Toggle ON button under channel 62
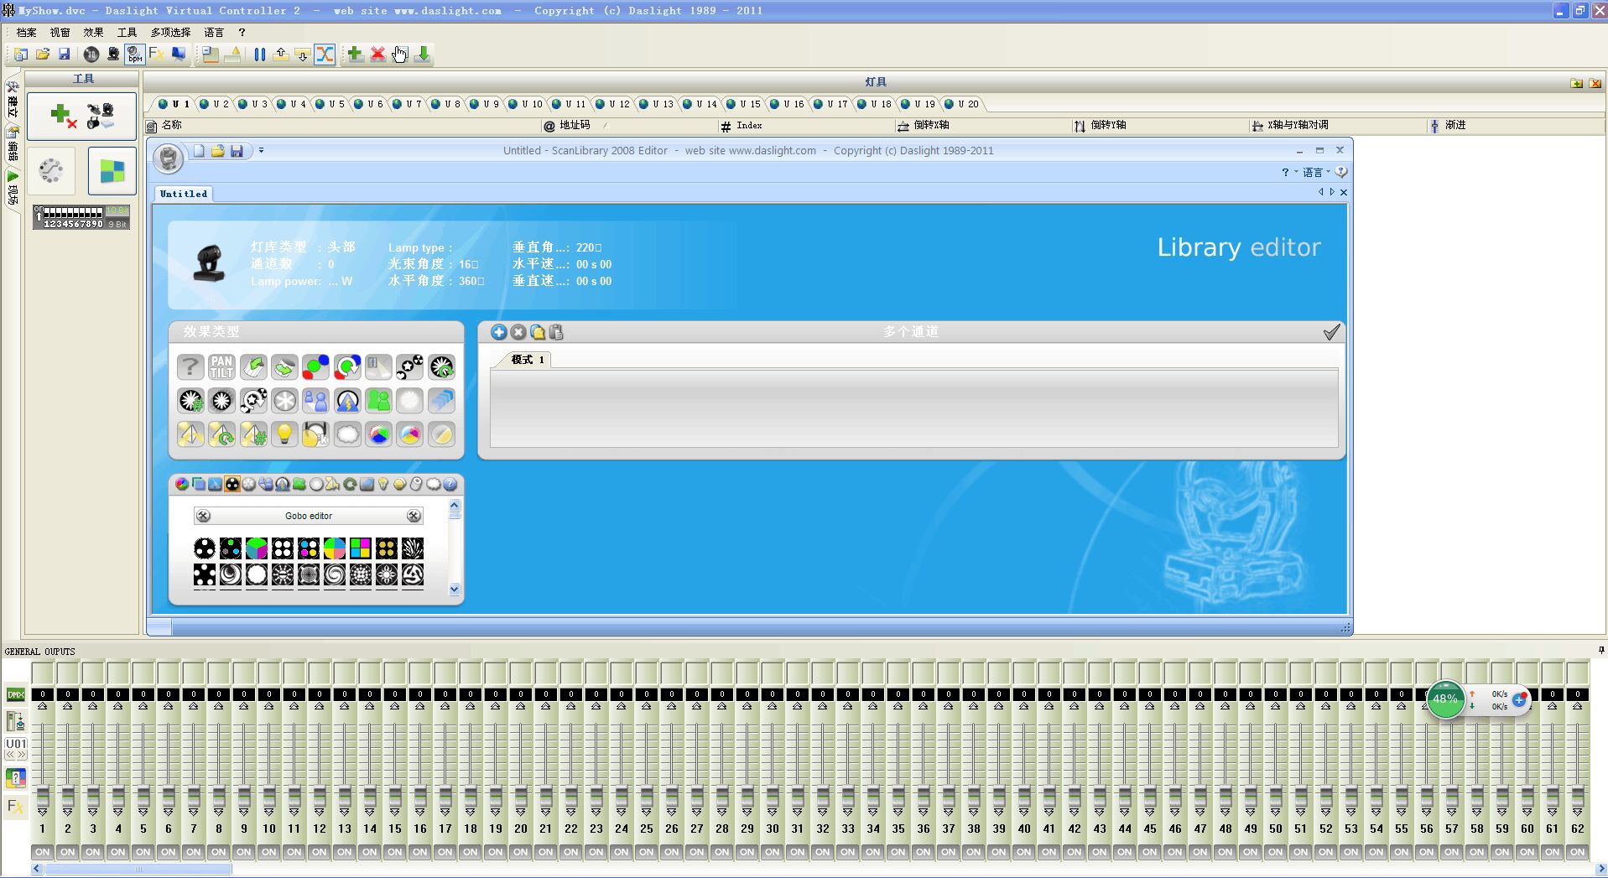Viewport: 1608px width, 878px height. pyautogui.click(x=1578, y=852)
